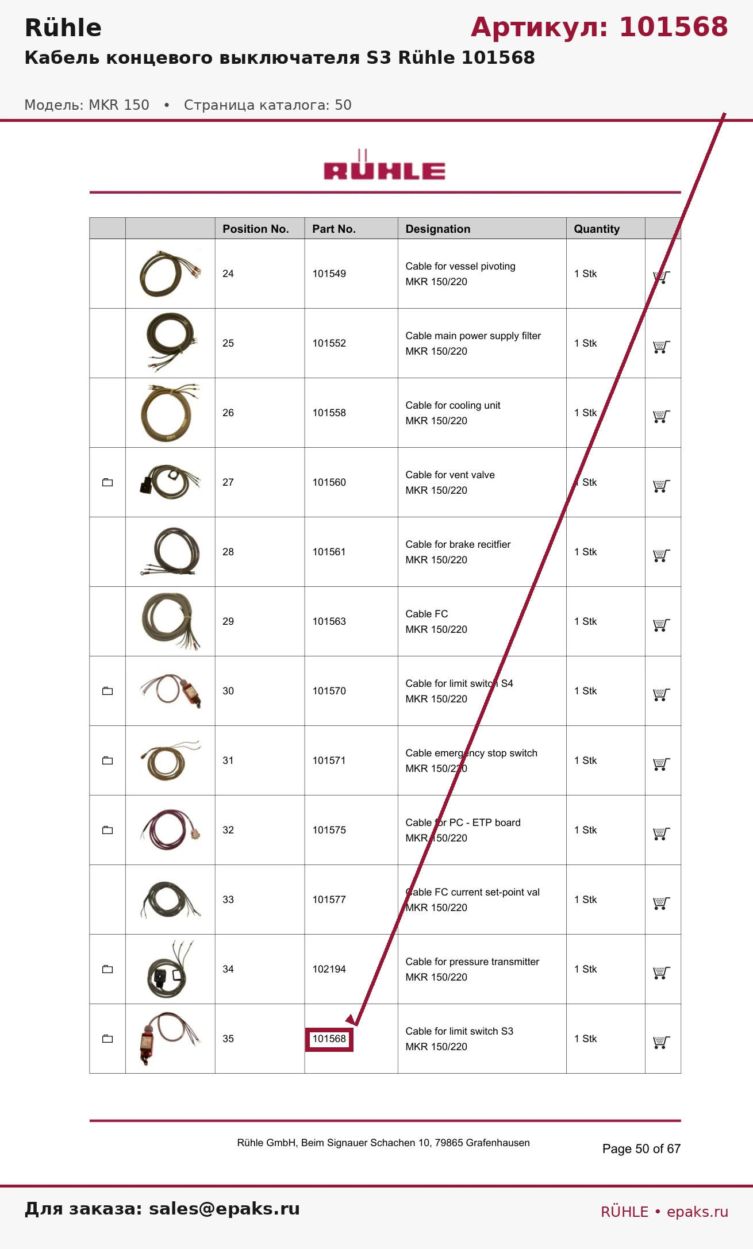Open folder icon for position 27

coord(107,482)
